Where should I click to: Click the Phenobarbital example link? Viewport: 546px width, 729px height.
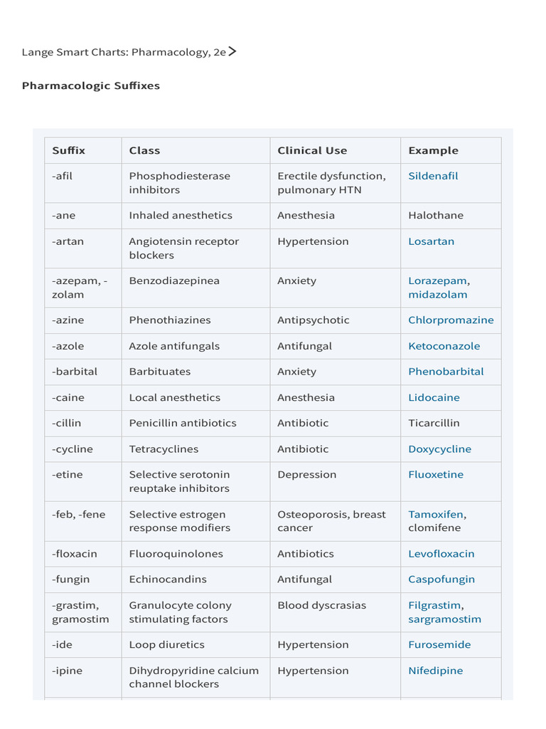click(x=446, y=372)
